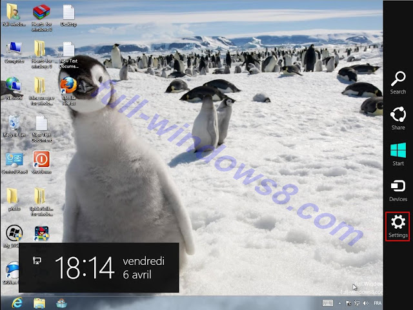Select the Angry Birds shortcut icon

[41, 233]
